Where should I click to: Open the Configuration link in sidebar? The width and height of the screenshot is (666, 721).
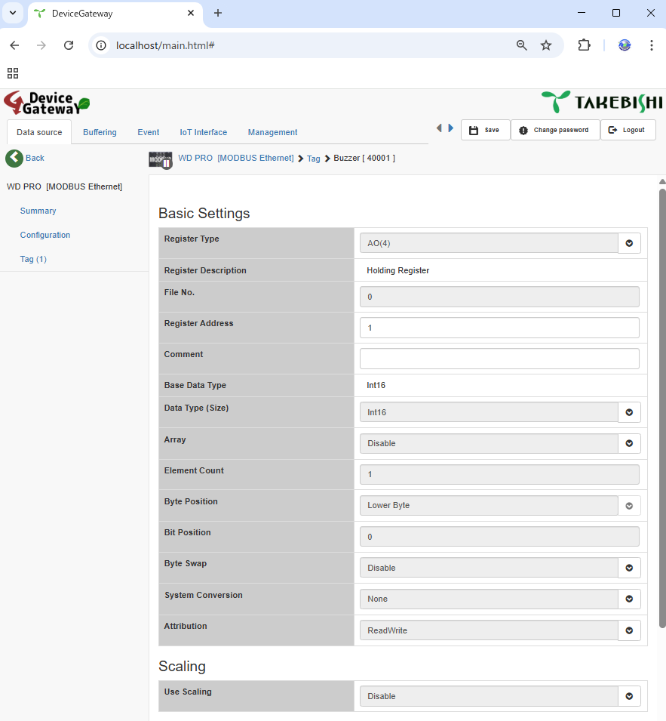pyautogui.click(x=45, y=235)
